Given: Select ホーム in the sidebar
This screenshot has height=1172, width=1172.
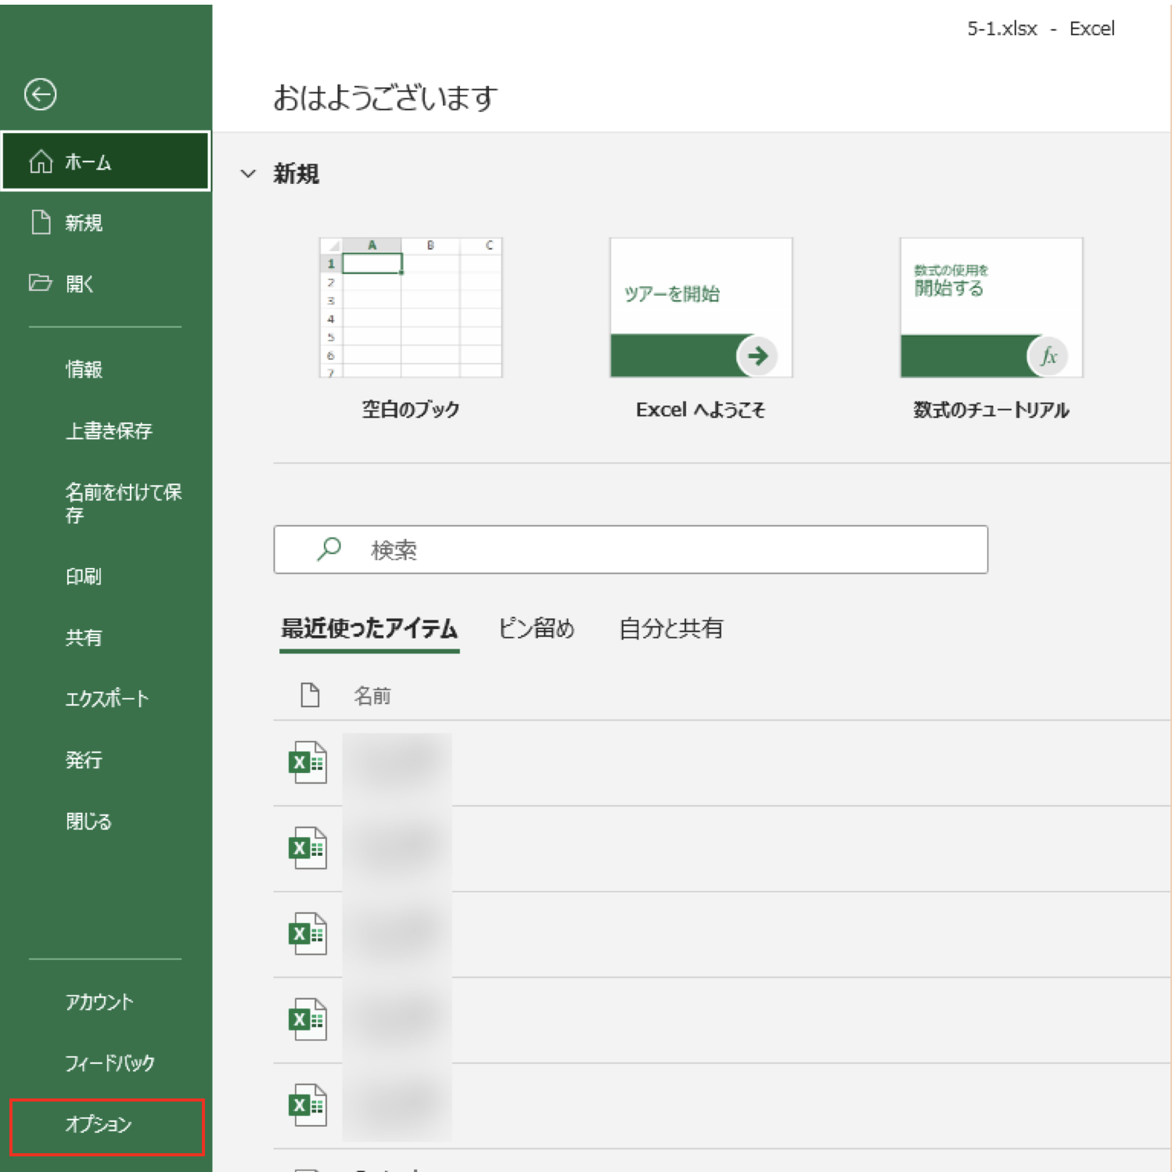Looking at the screenshot, I should click(x=106, y=161).
